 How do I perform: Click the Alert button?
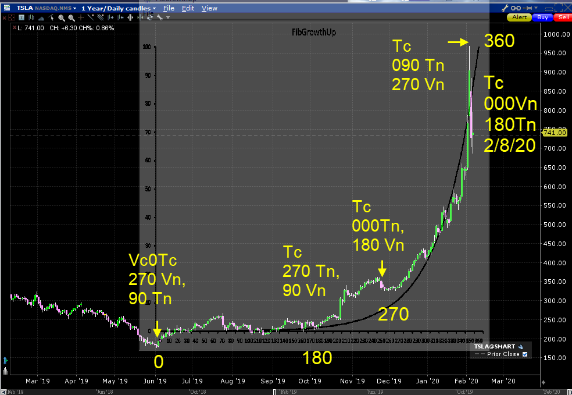pyautogui.click(x=519, y=17)
